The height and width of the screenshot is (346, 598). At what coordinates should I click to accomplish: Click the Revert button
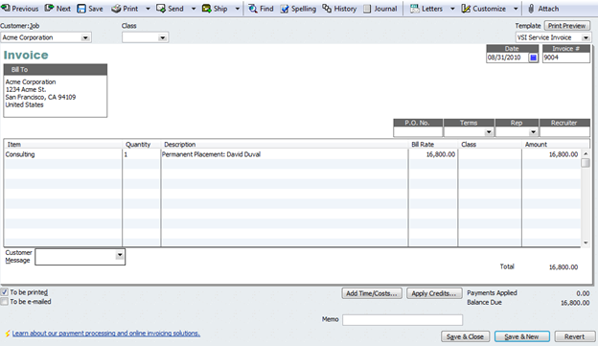pyautogui.click(x=574, y=336)
